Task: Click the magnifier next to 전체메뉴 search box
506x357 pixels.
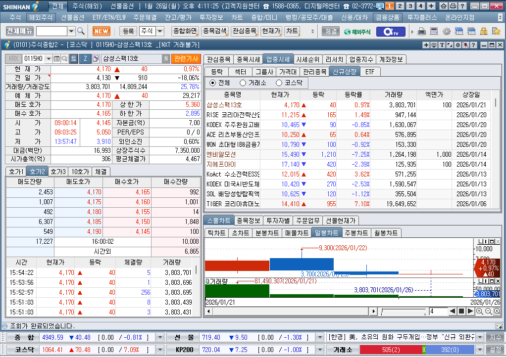Action: coord(81,31)
